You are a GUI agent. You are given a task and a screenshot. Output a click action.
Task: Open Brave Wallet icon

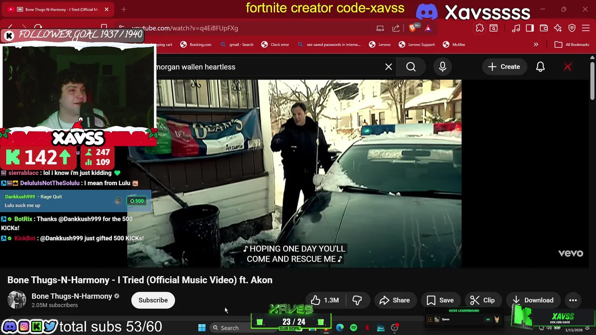point(544,28)
